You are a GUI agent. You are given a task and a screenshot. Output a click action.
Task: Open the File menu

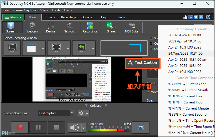[x=6, y=10]
